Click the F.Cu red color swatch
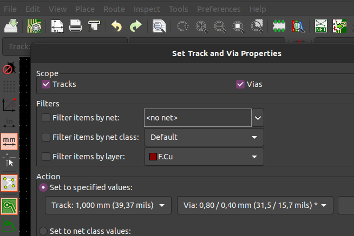Viewport: 354px width, 236px height. click(153, 157)
